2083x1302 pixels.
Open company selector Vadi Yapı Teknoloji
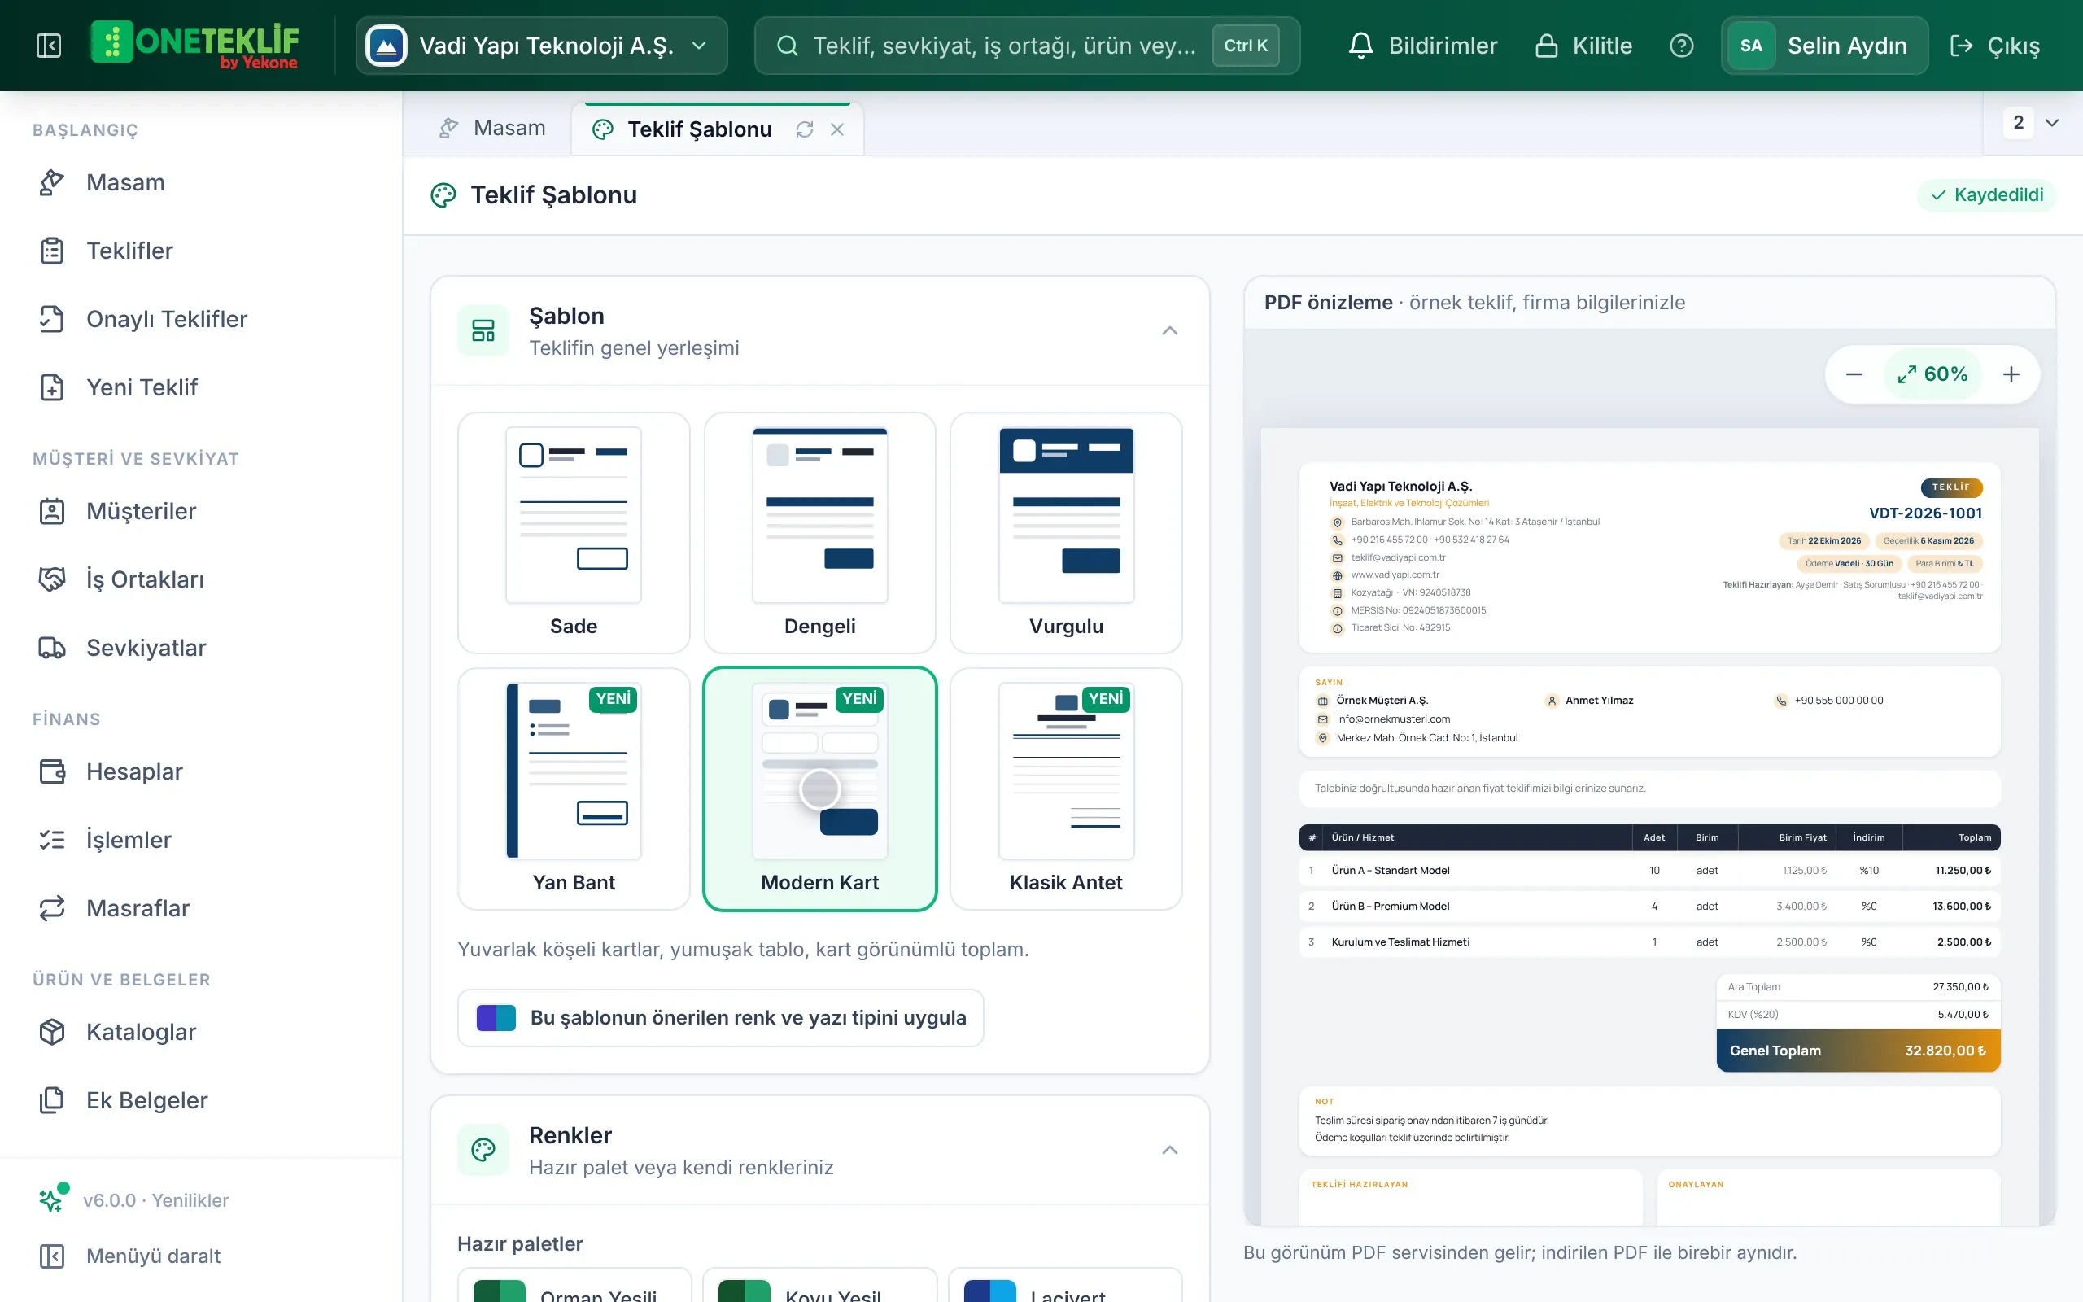(x=541, y=46)
